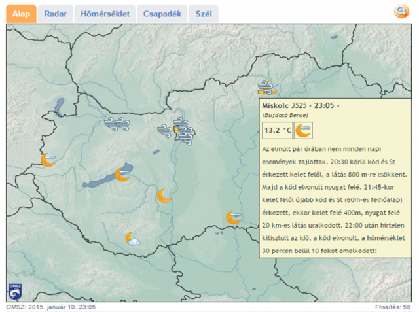The image size is (419, 312).
Task: Click the OMSZ: 2015. január 10. 23:05 timestamp
Action: click(x=51, y=307)
